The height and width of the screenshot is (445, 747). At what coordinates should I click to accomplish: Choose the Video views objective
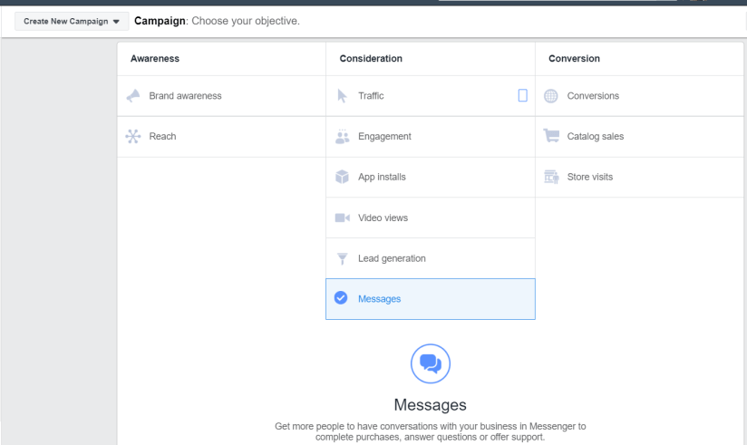click(383, 218)
